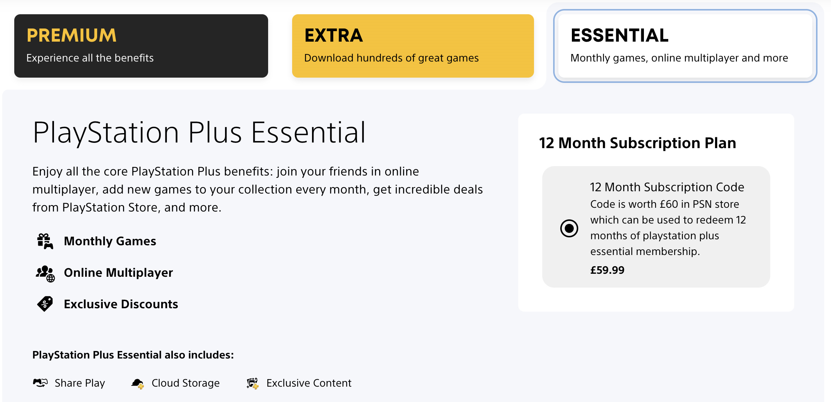Click the radio dot next to subscription code
Screen dimensions: 831x402
(569, 228)
